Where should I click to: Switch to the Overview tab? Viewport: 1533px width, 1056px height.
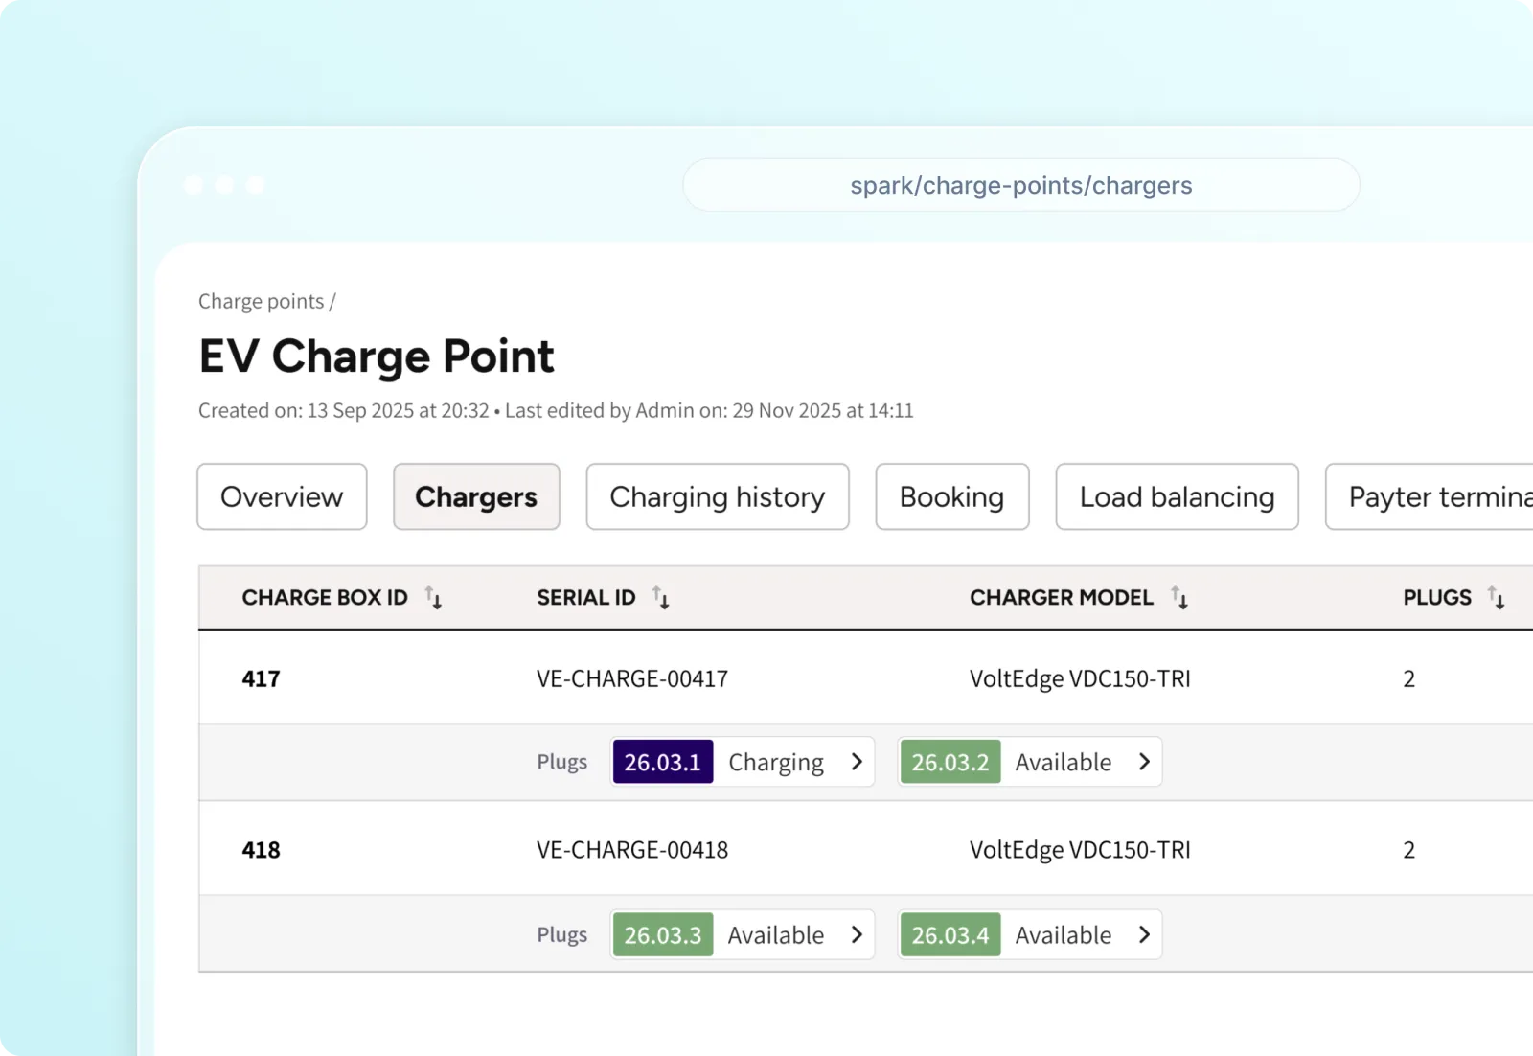[x=282, y=496]
